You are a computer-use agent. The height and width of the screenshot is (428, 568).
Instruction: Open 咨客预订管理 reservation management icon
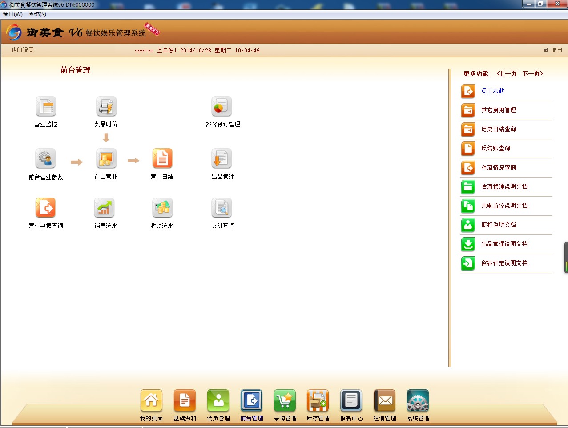pyautogui.click(x=222, y=107)
